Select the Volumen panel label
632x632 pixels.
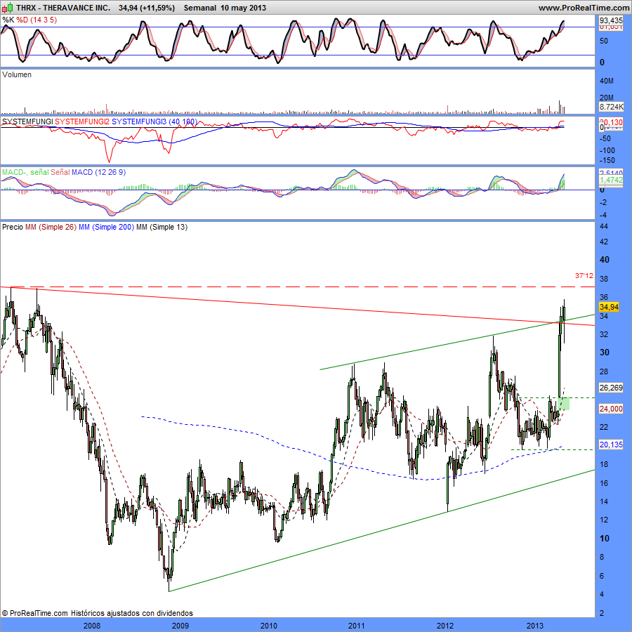point(17,74)
